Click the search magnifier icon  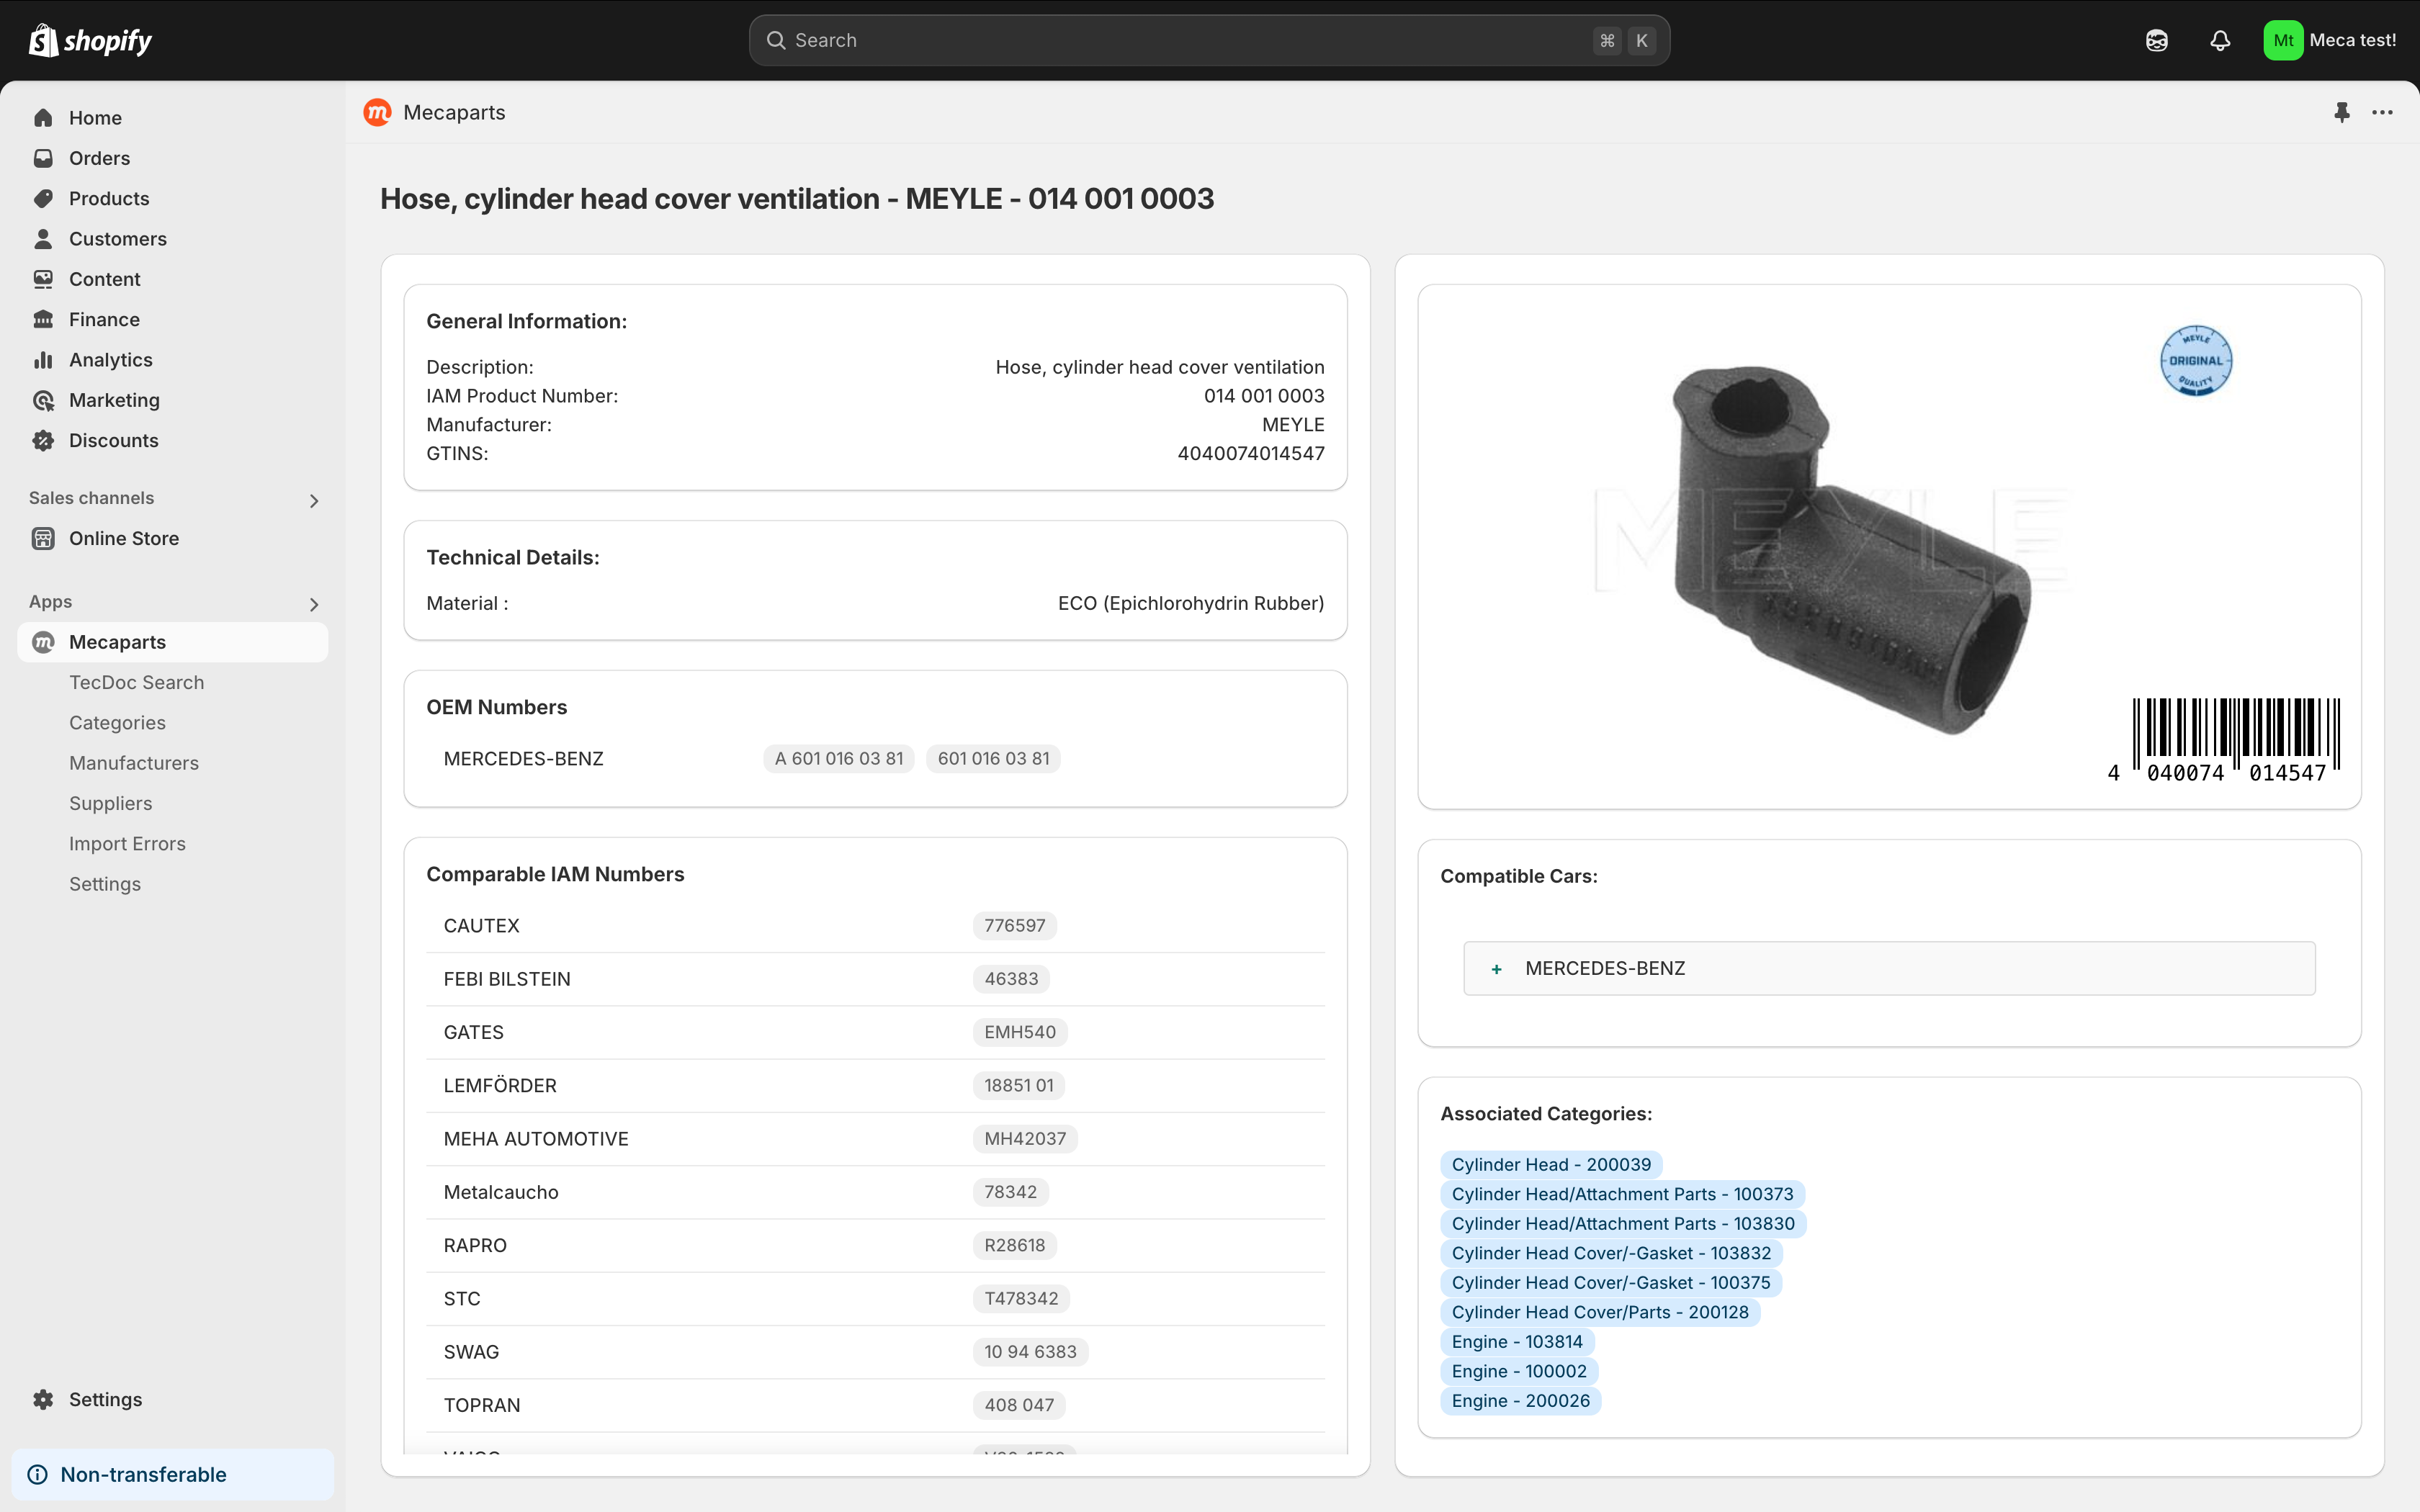776,40
